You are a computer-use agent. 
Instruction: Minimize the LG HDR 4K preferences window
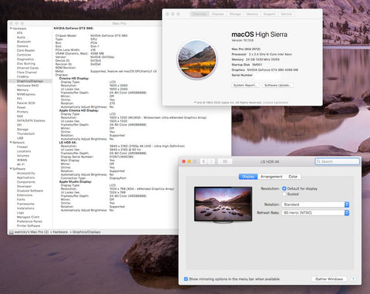click(190, 161)
